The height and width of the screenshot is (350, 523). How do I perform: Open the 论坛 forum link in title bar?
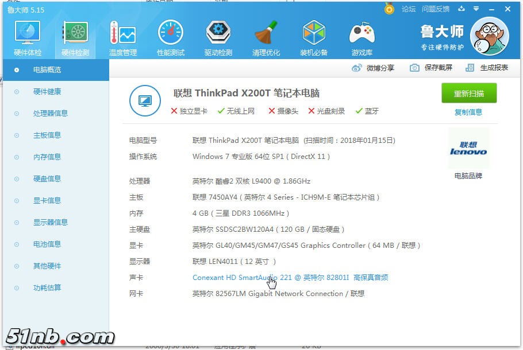click(x=408, y=9)
